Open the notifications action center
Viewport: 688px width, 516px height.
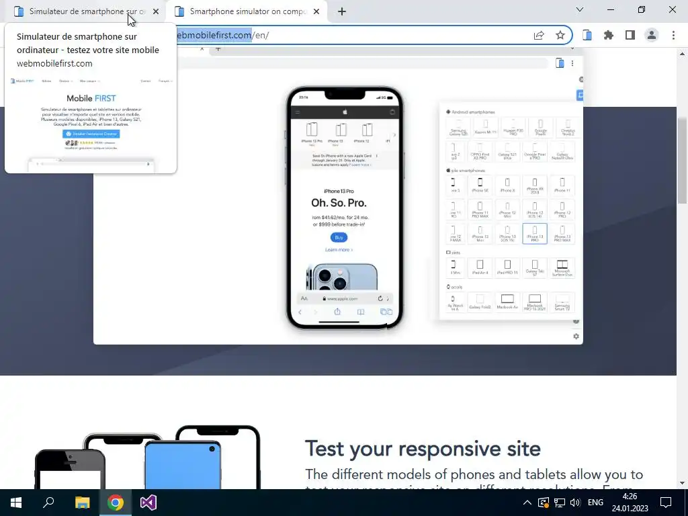coord(666,503)
